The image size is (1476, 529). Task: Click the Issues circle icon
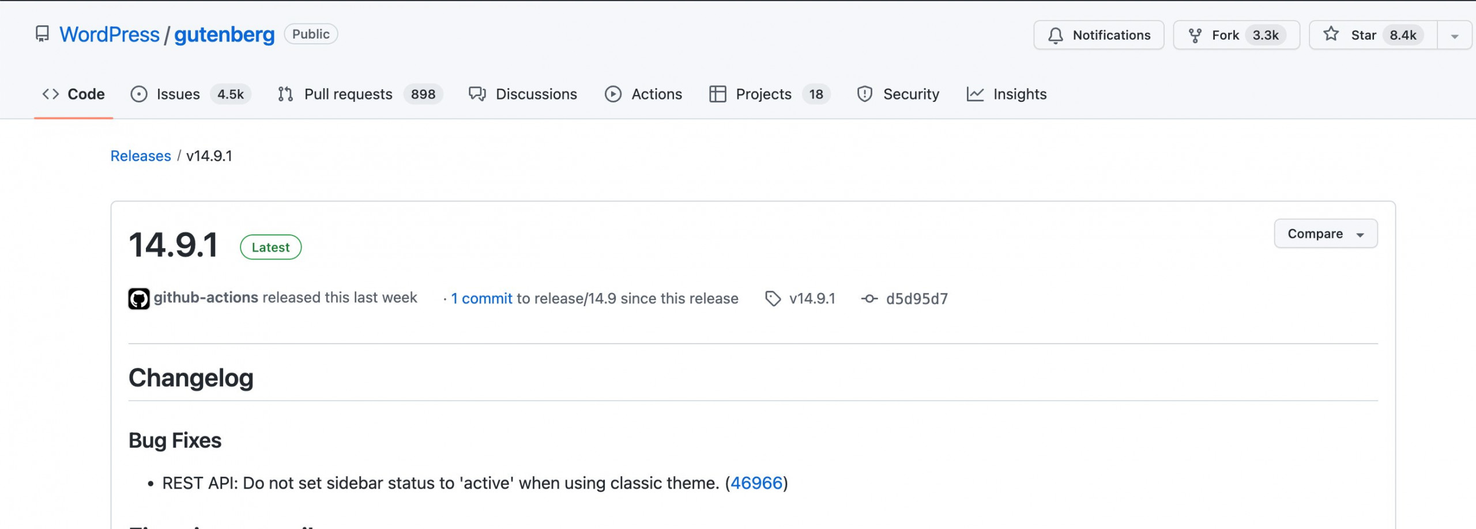tap(139, 94)
